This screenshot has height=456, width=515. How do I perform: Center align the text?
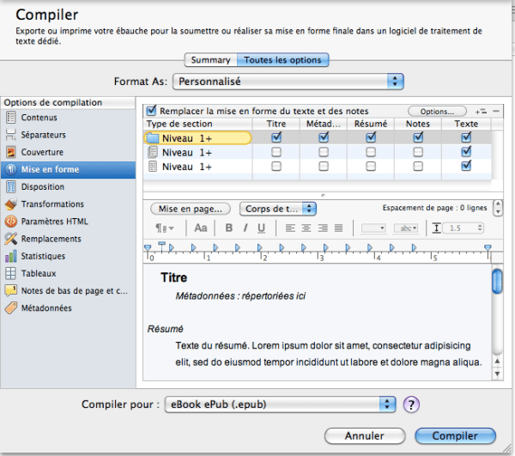tap(306, 228)
